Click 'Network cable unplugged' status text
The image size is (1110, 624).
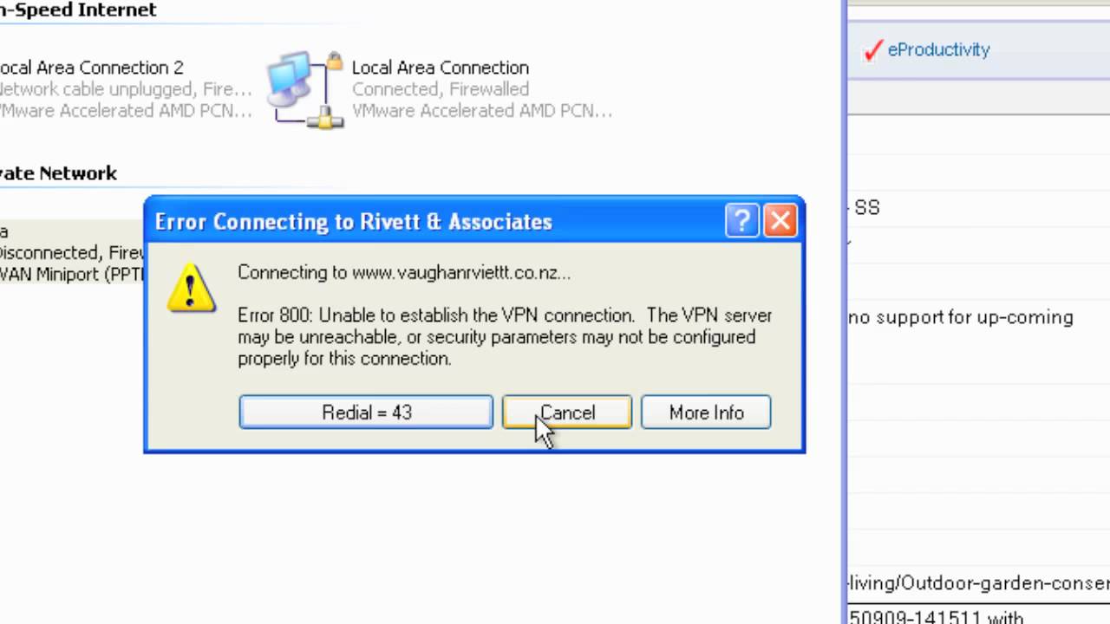click(126, 89)
